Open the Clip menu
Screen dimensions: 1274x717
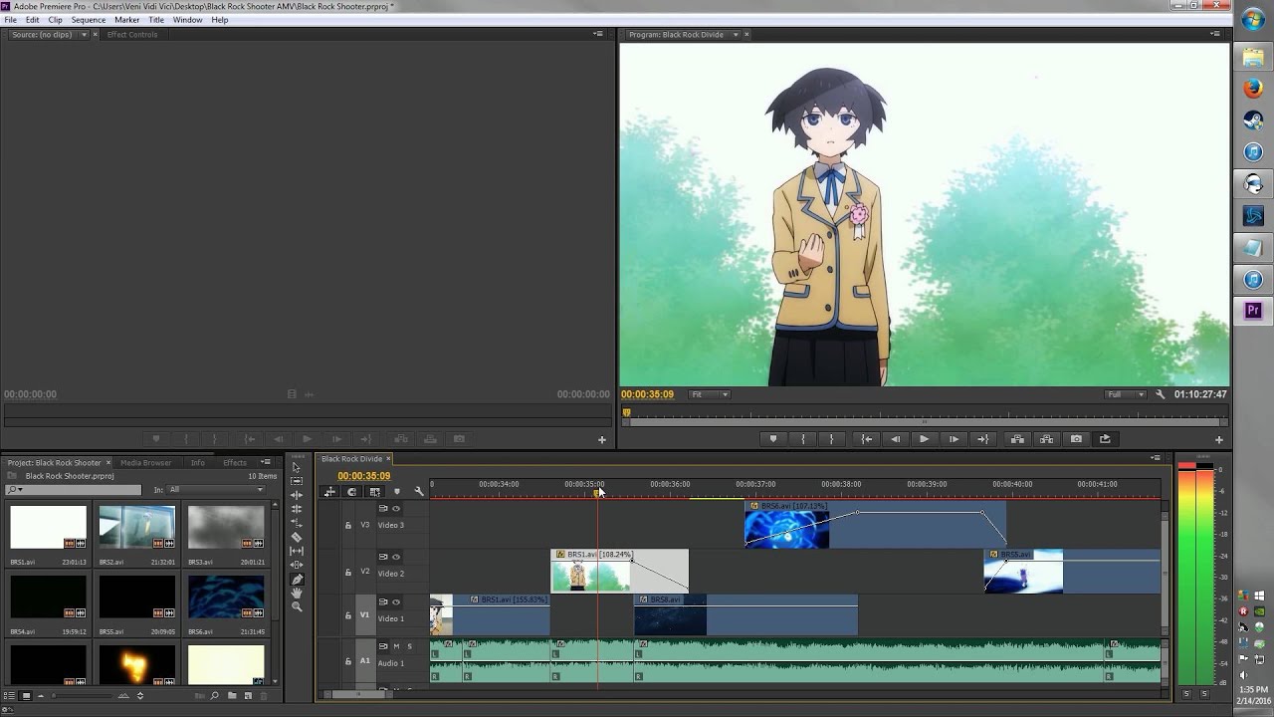click(x=55, y=20)
